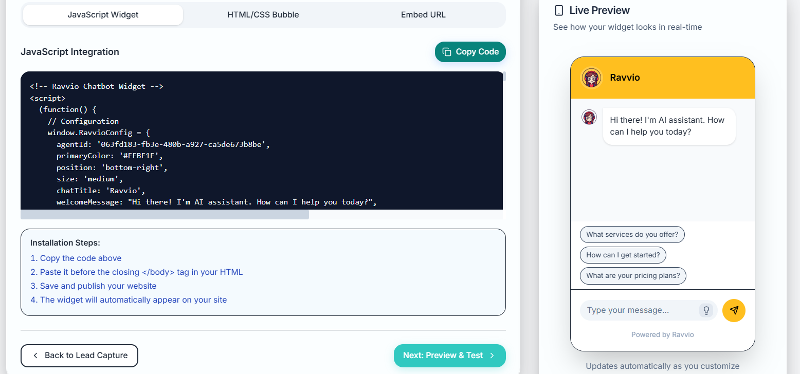Switch to the HTML/CSS Bubble tab
The image size is (800, 374).
coord(263,14)
